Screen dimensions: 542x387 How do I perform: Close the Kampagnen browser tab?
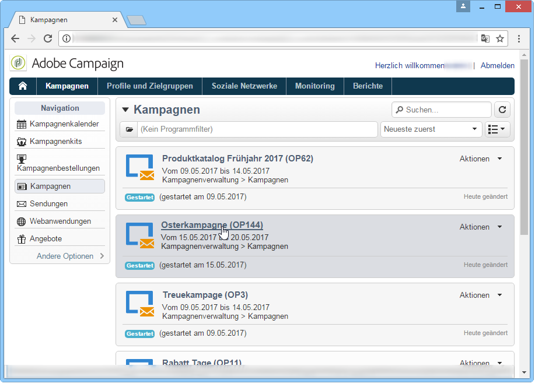115,20
